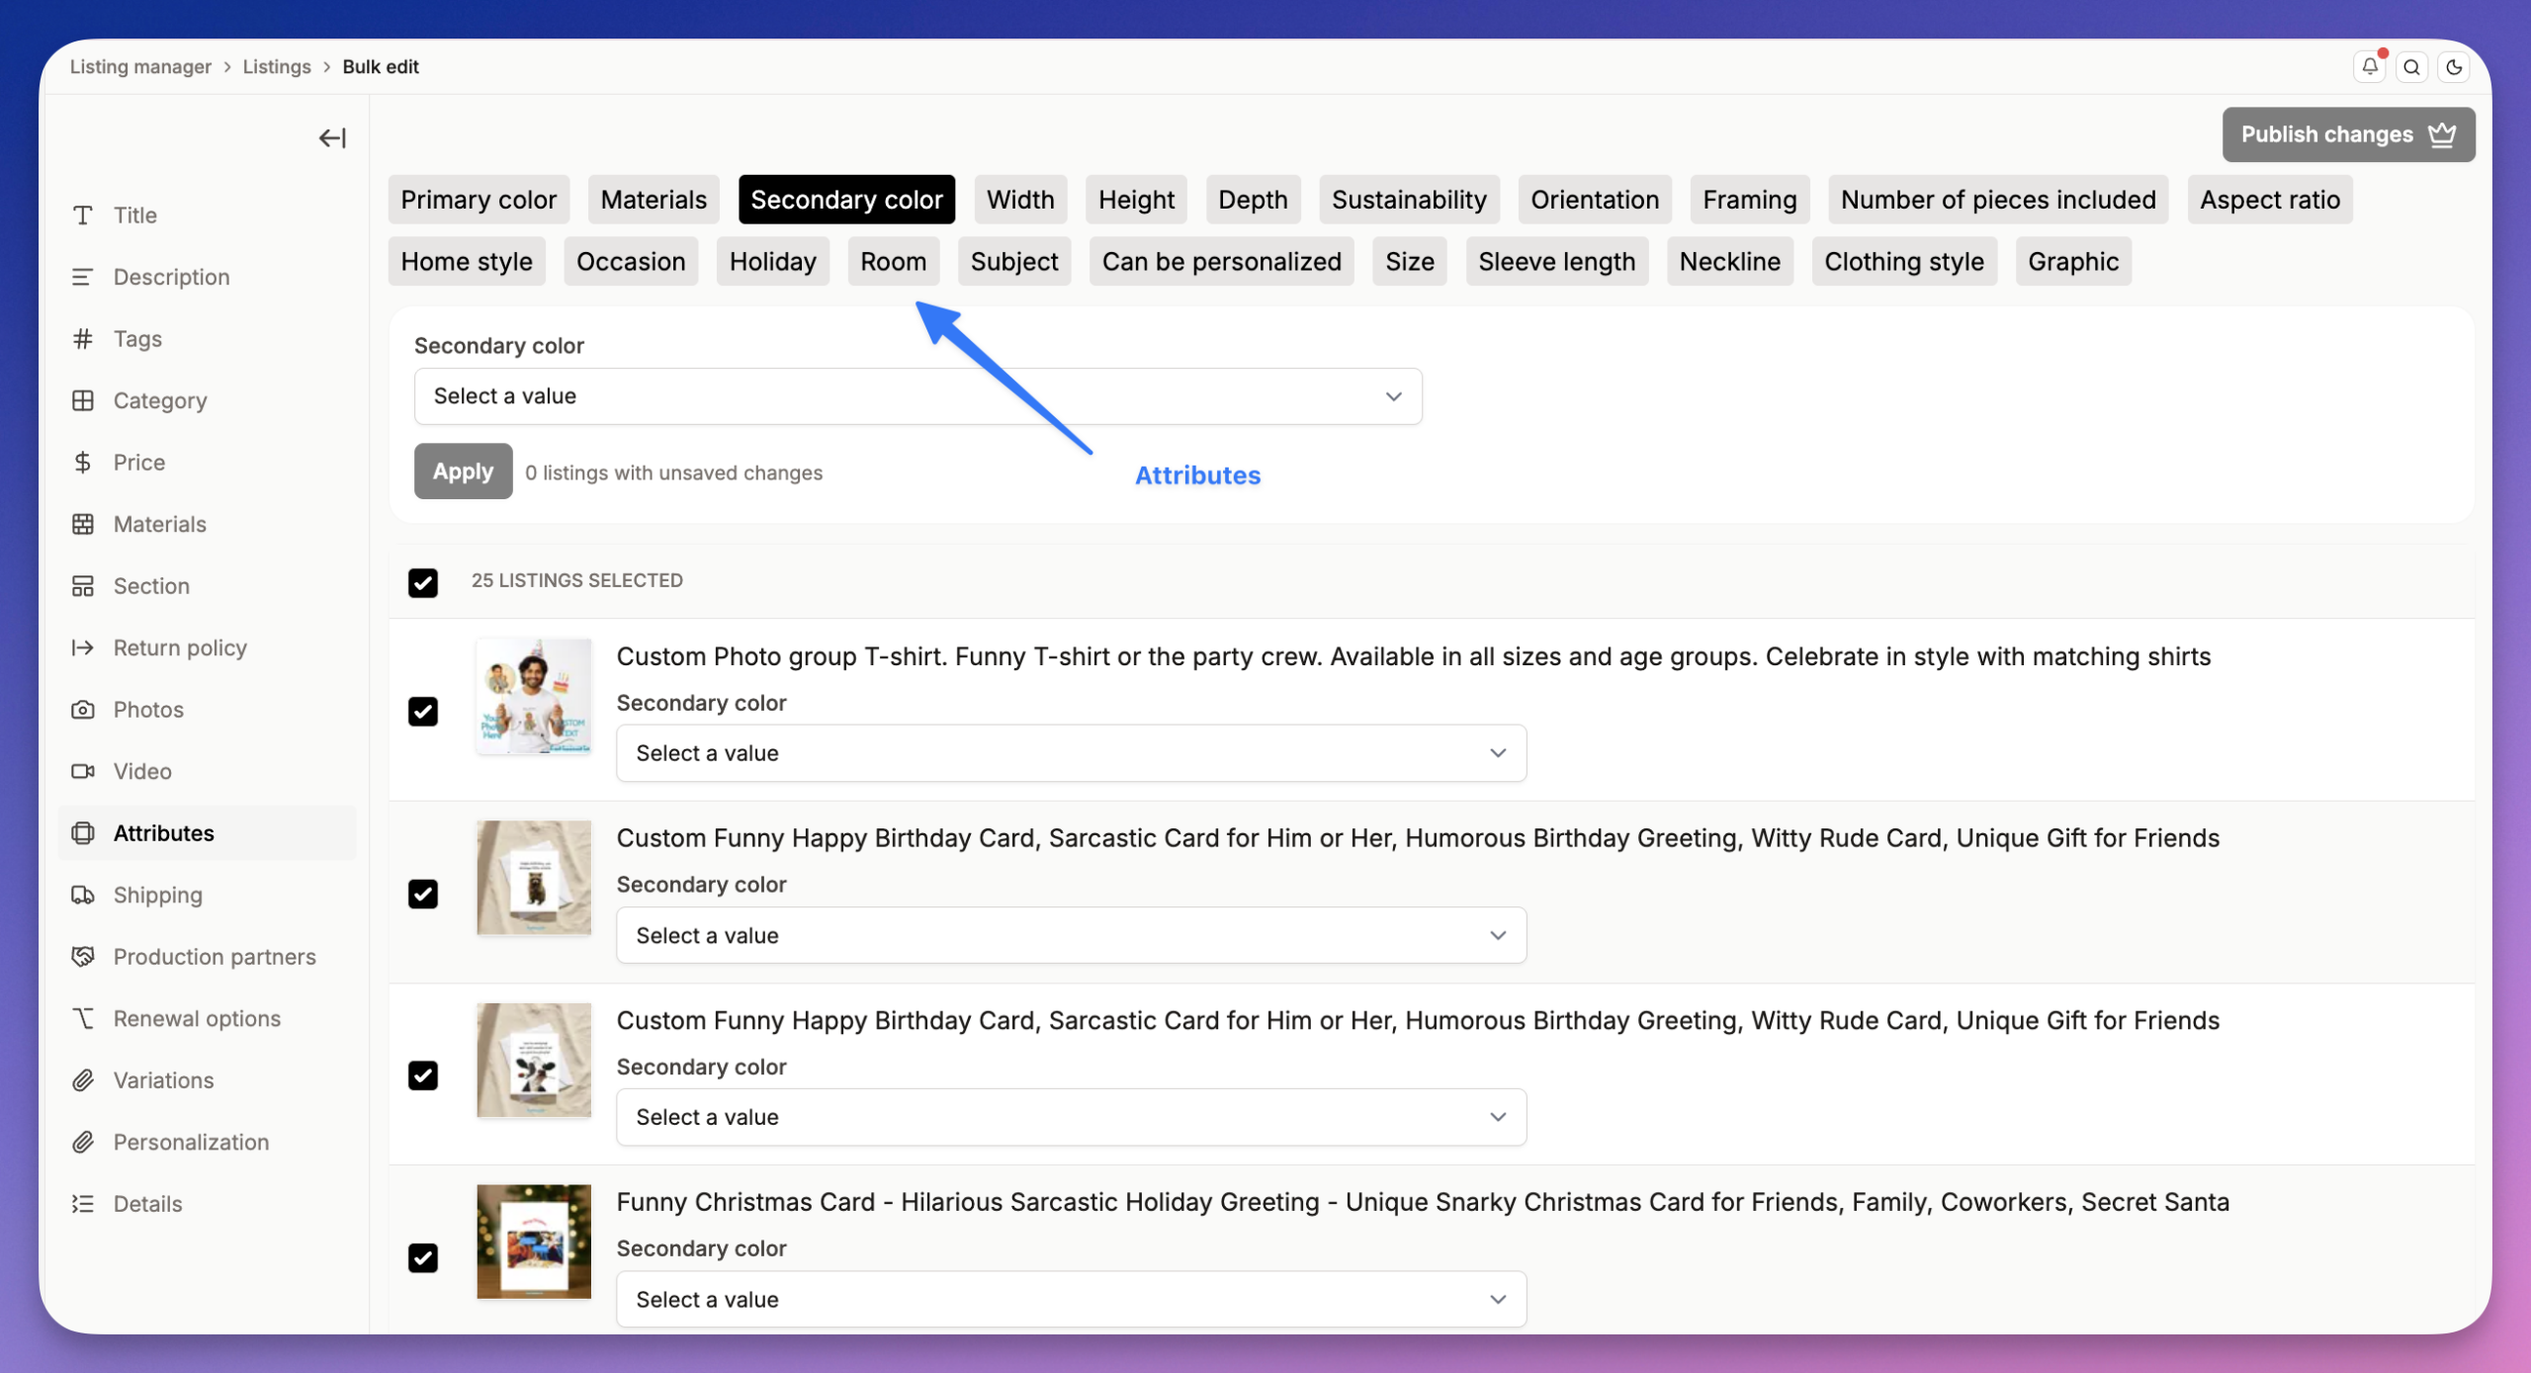Image resolution: width=2531 pixels, height=1373 pixels.
Task: Uncheck the first Custom Funny Happy Birthday Card listing
Action: 423,894
